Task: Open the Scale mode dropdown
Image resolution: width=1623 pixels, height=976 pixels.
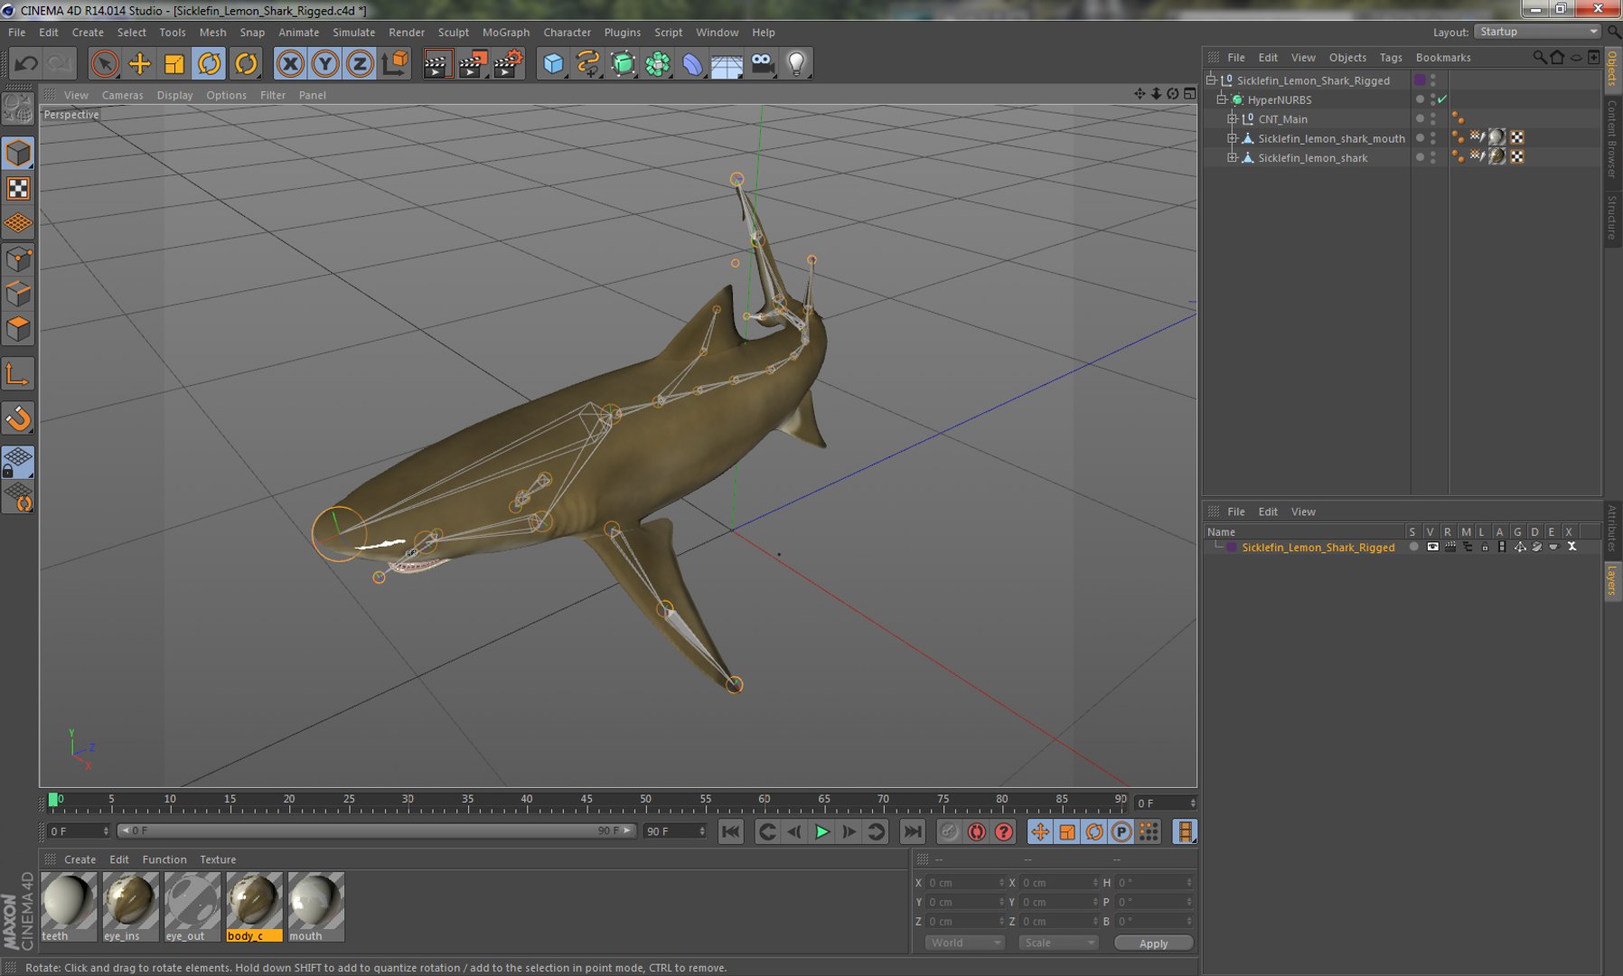Action: point(1057,943)
